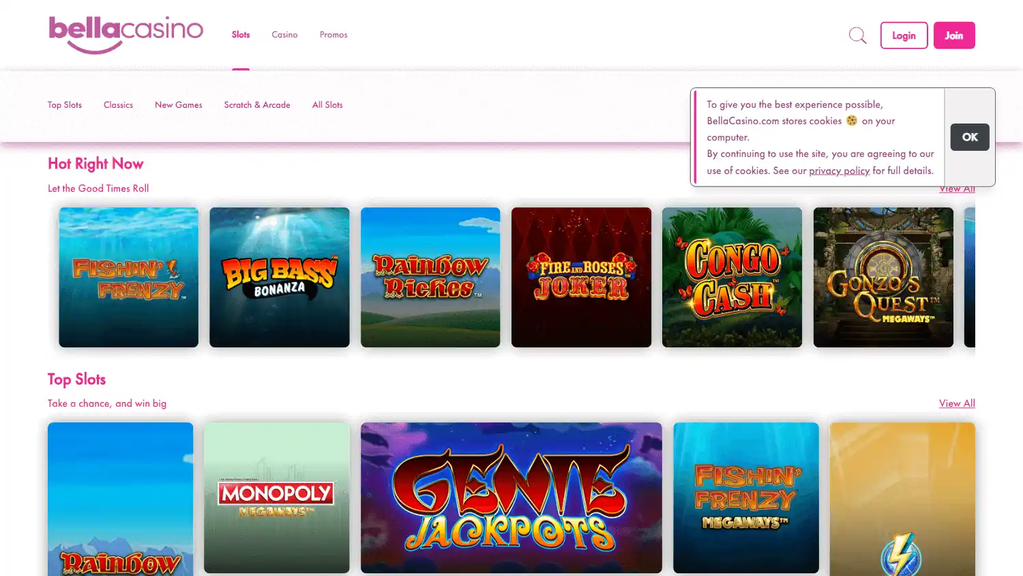
Task: Open the Fishin' Frenzy game in Hot Right Now
Action: 129,277
